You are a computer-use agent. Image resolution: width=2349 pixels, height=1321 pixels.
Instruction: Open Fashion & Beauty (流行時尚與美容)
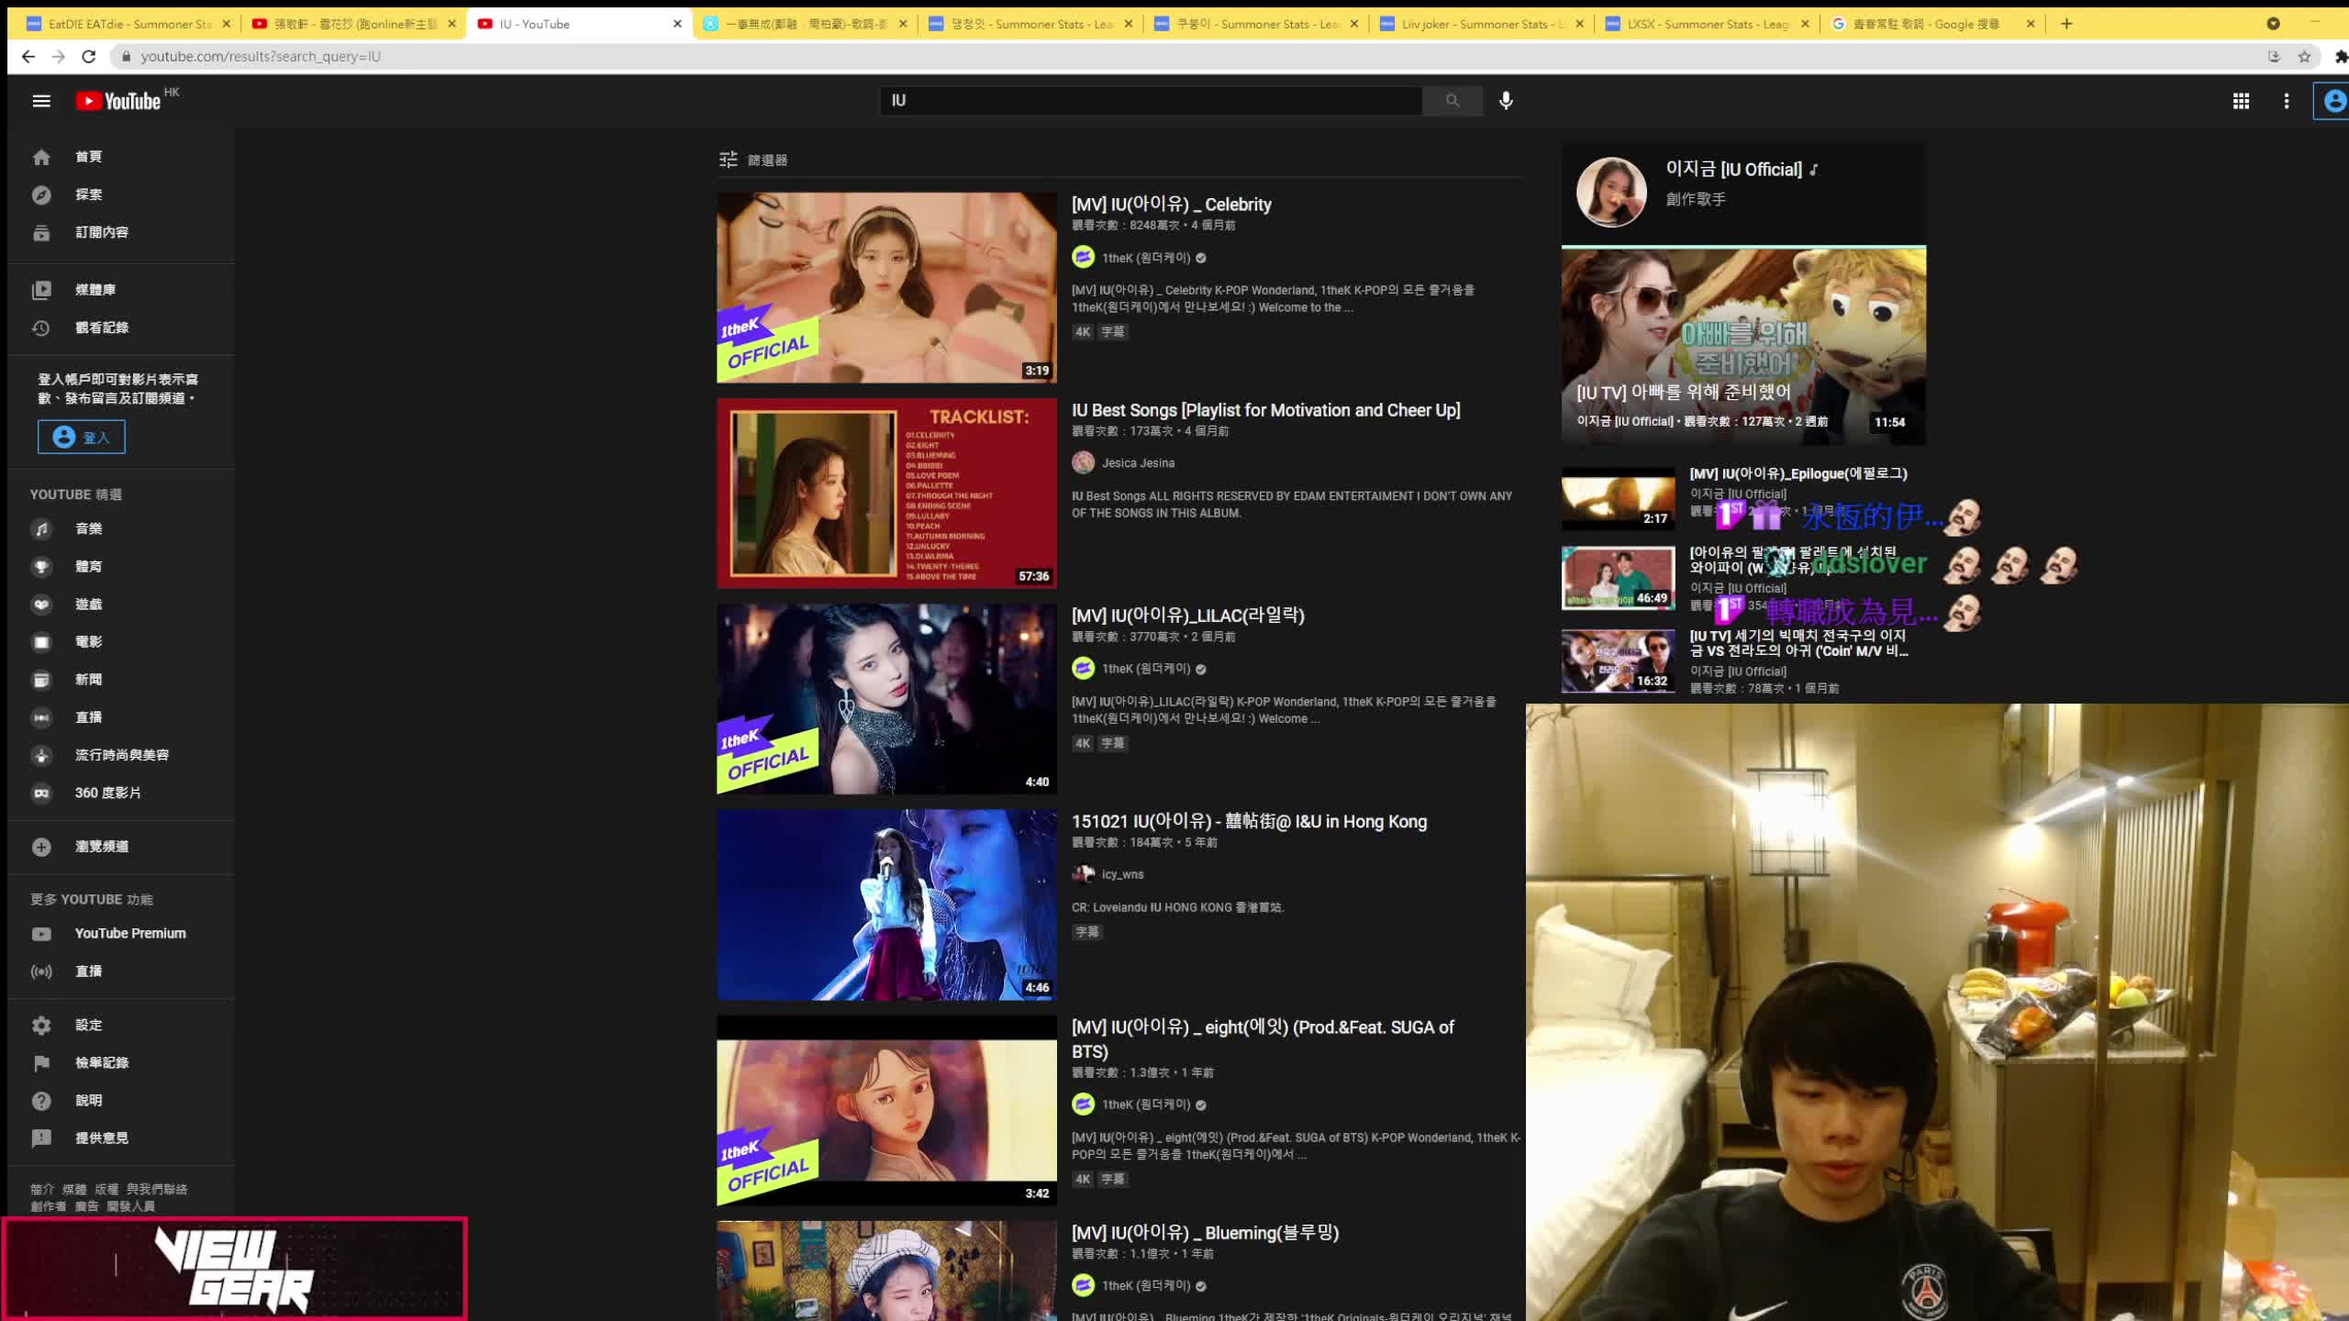(121, 755)
